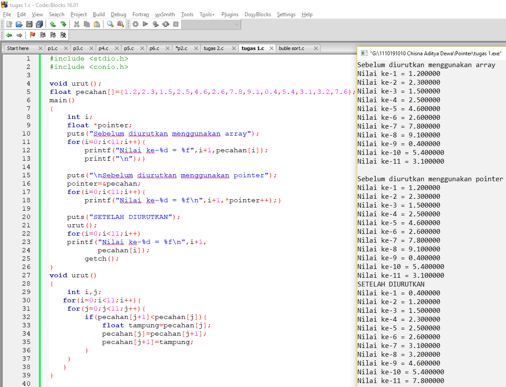Open the Plugins menu

(230, 14)
